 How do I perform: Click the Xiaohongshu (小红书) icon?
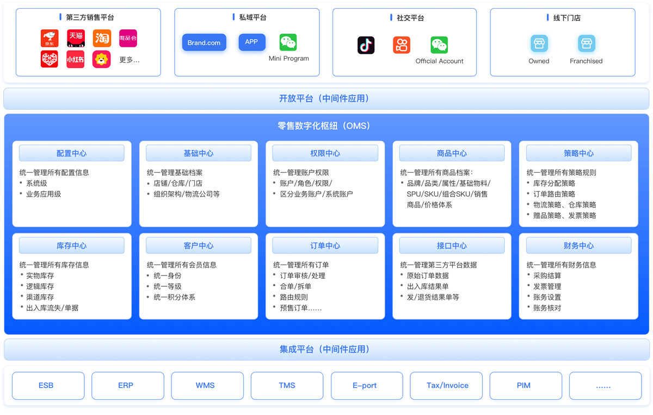(x=76, y=59)
